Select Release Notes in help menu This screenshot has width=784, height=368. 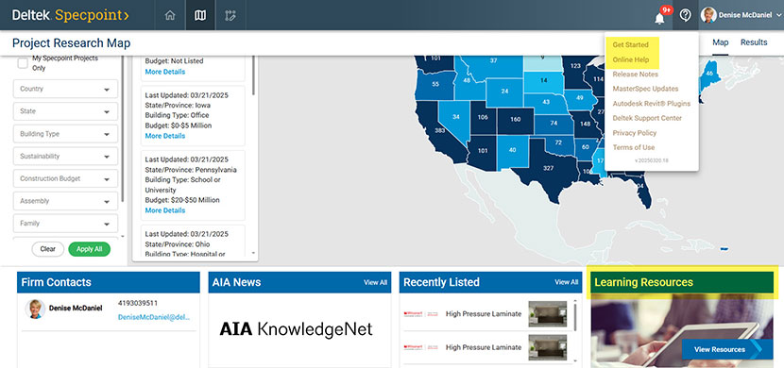pos(636,74)
